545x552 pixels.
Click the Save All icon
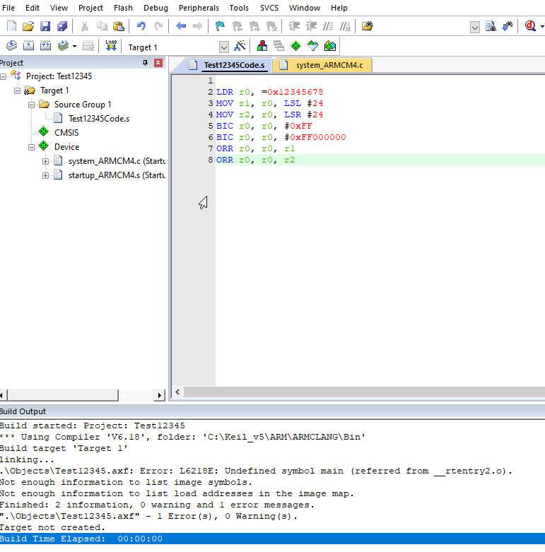pyautogui.click(x=62, y=26)
